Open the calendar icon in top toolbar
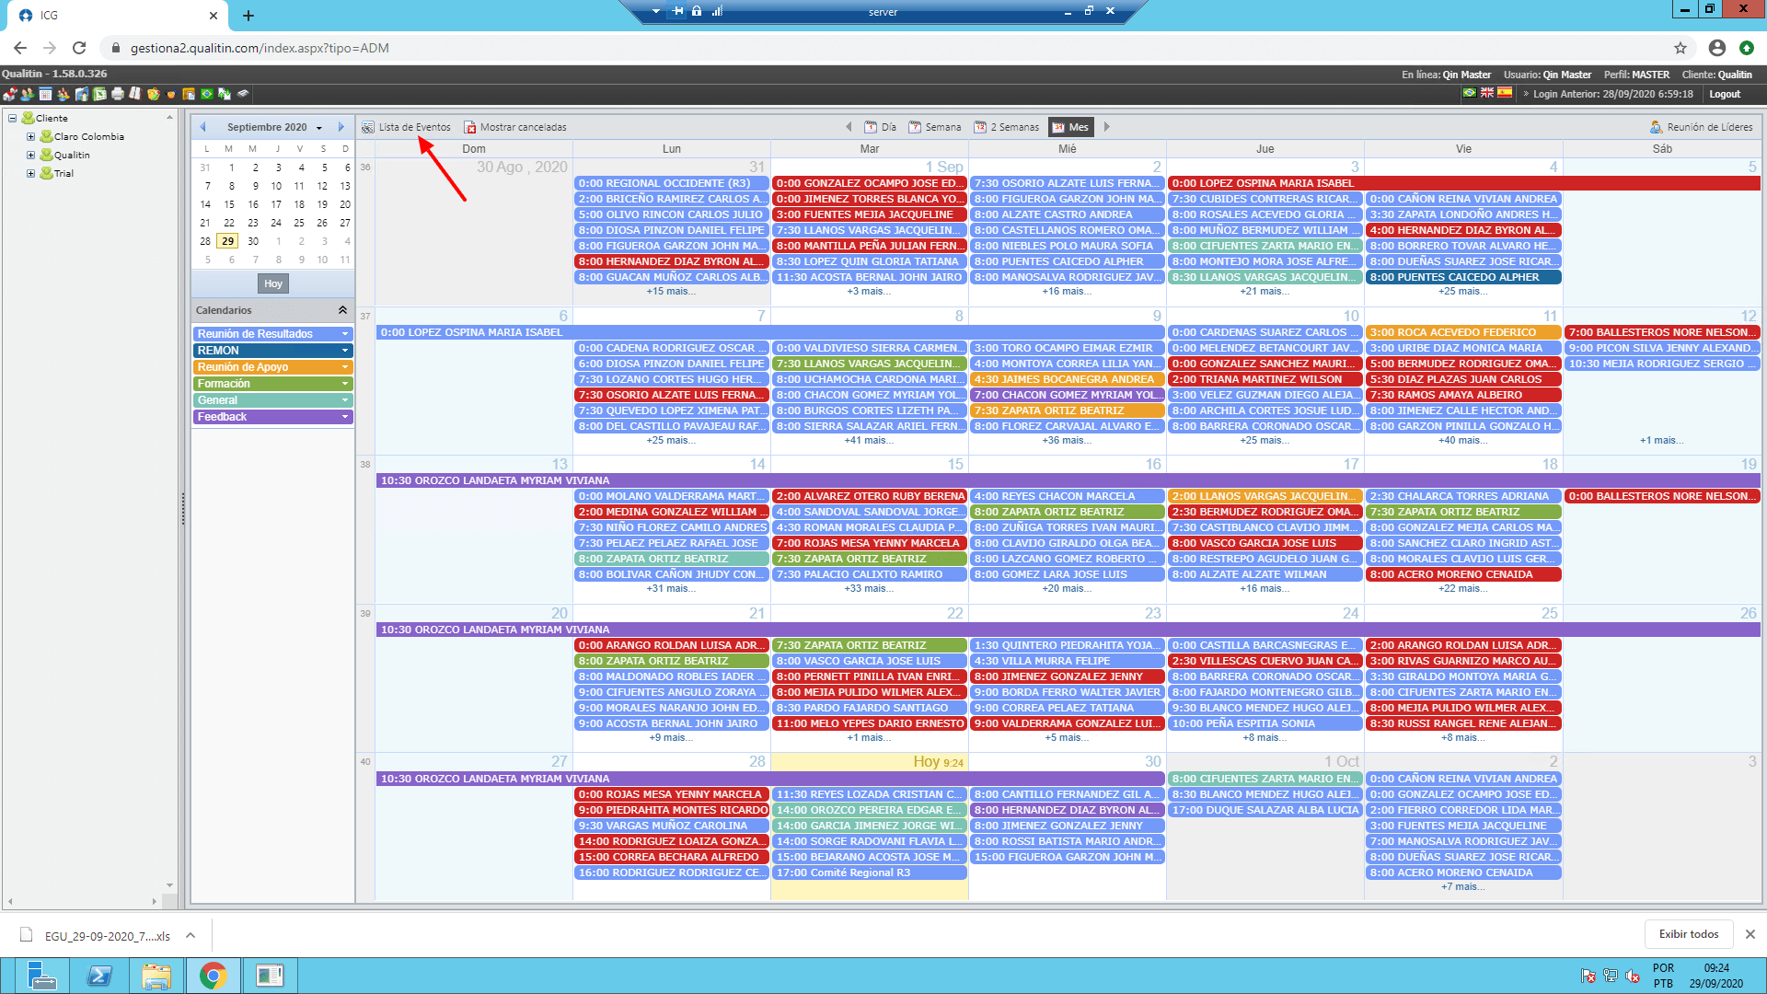Screen dimensions: 1767x994 click(x=45, y=94)
